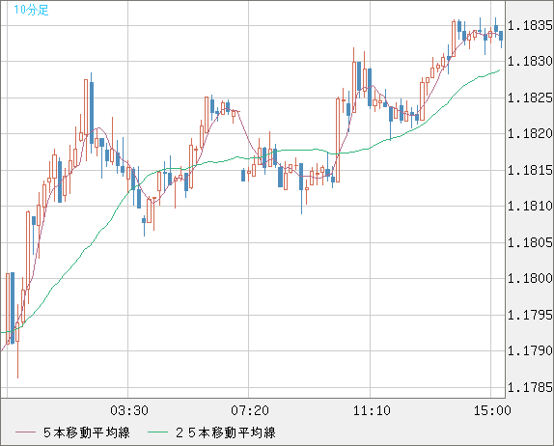Click the 5本移動平均線 legend label
The height and width of the screenshot is (446, 554).
pos(87,432)
